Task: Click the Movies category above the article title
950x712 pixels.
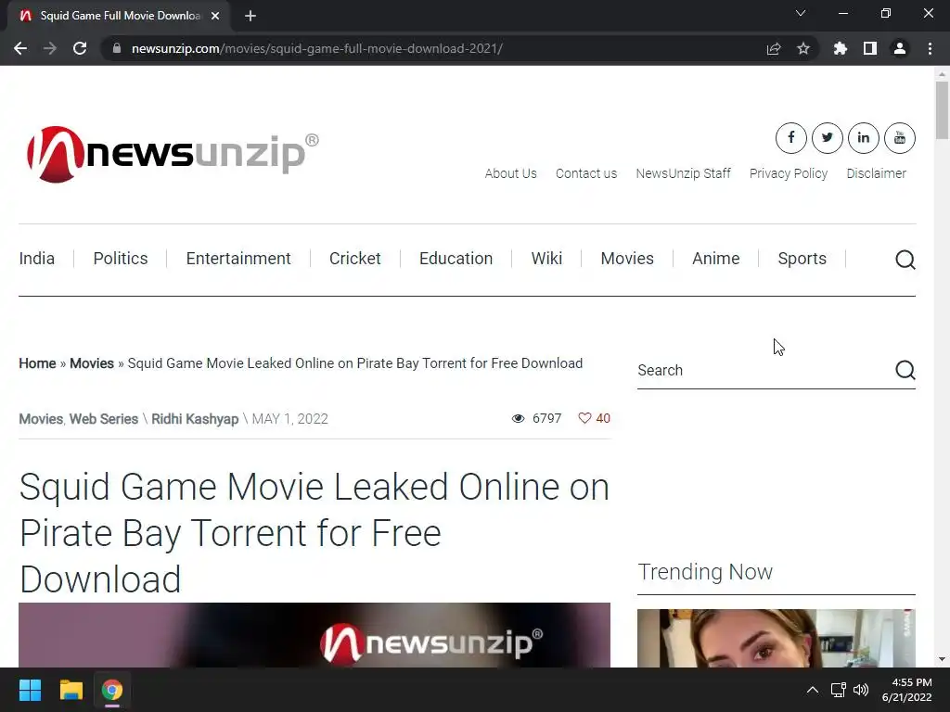Action: click(41, 419)
